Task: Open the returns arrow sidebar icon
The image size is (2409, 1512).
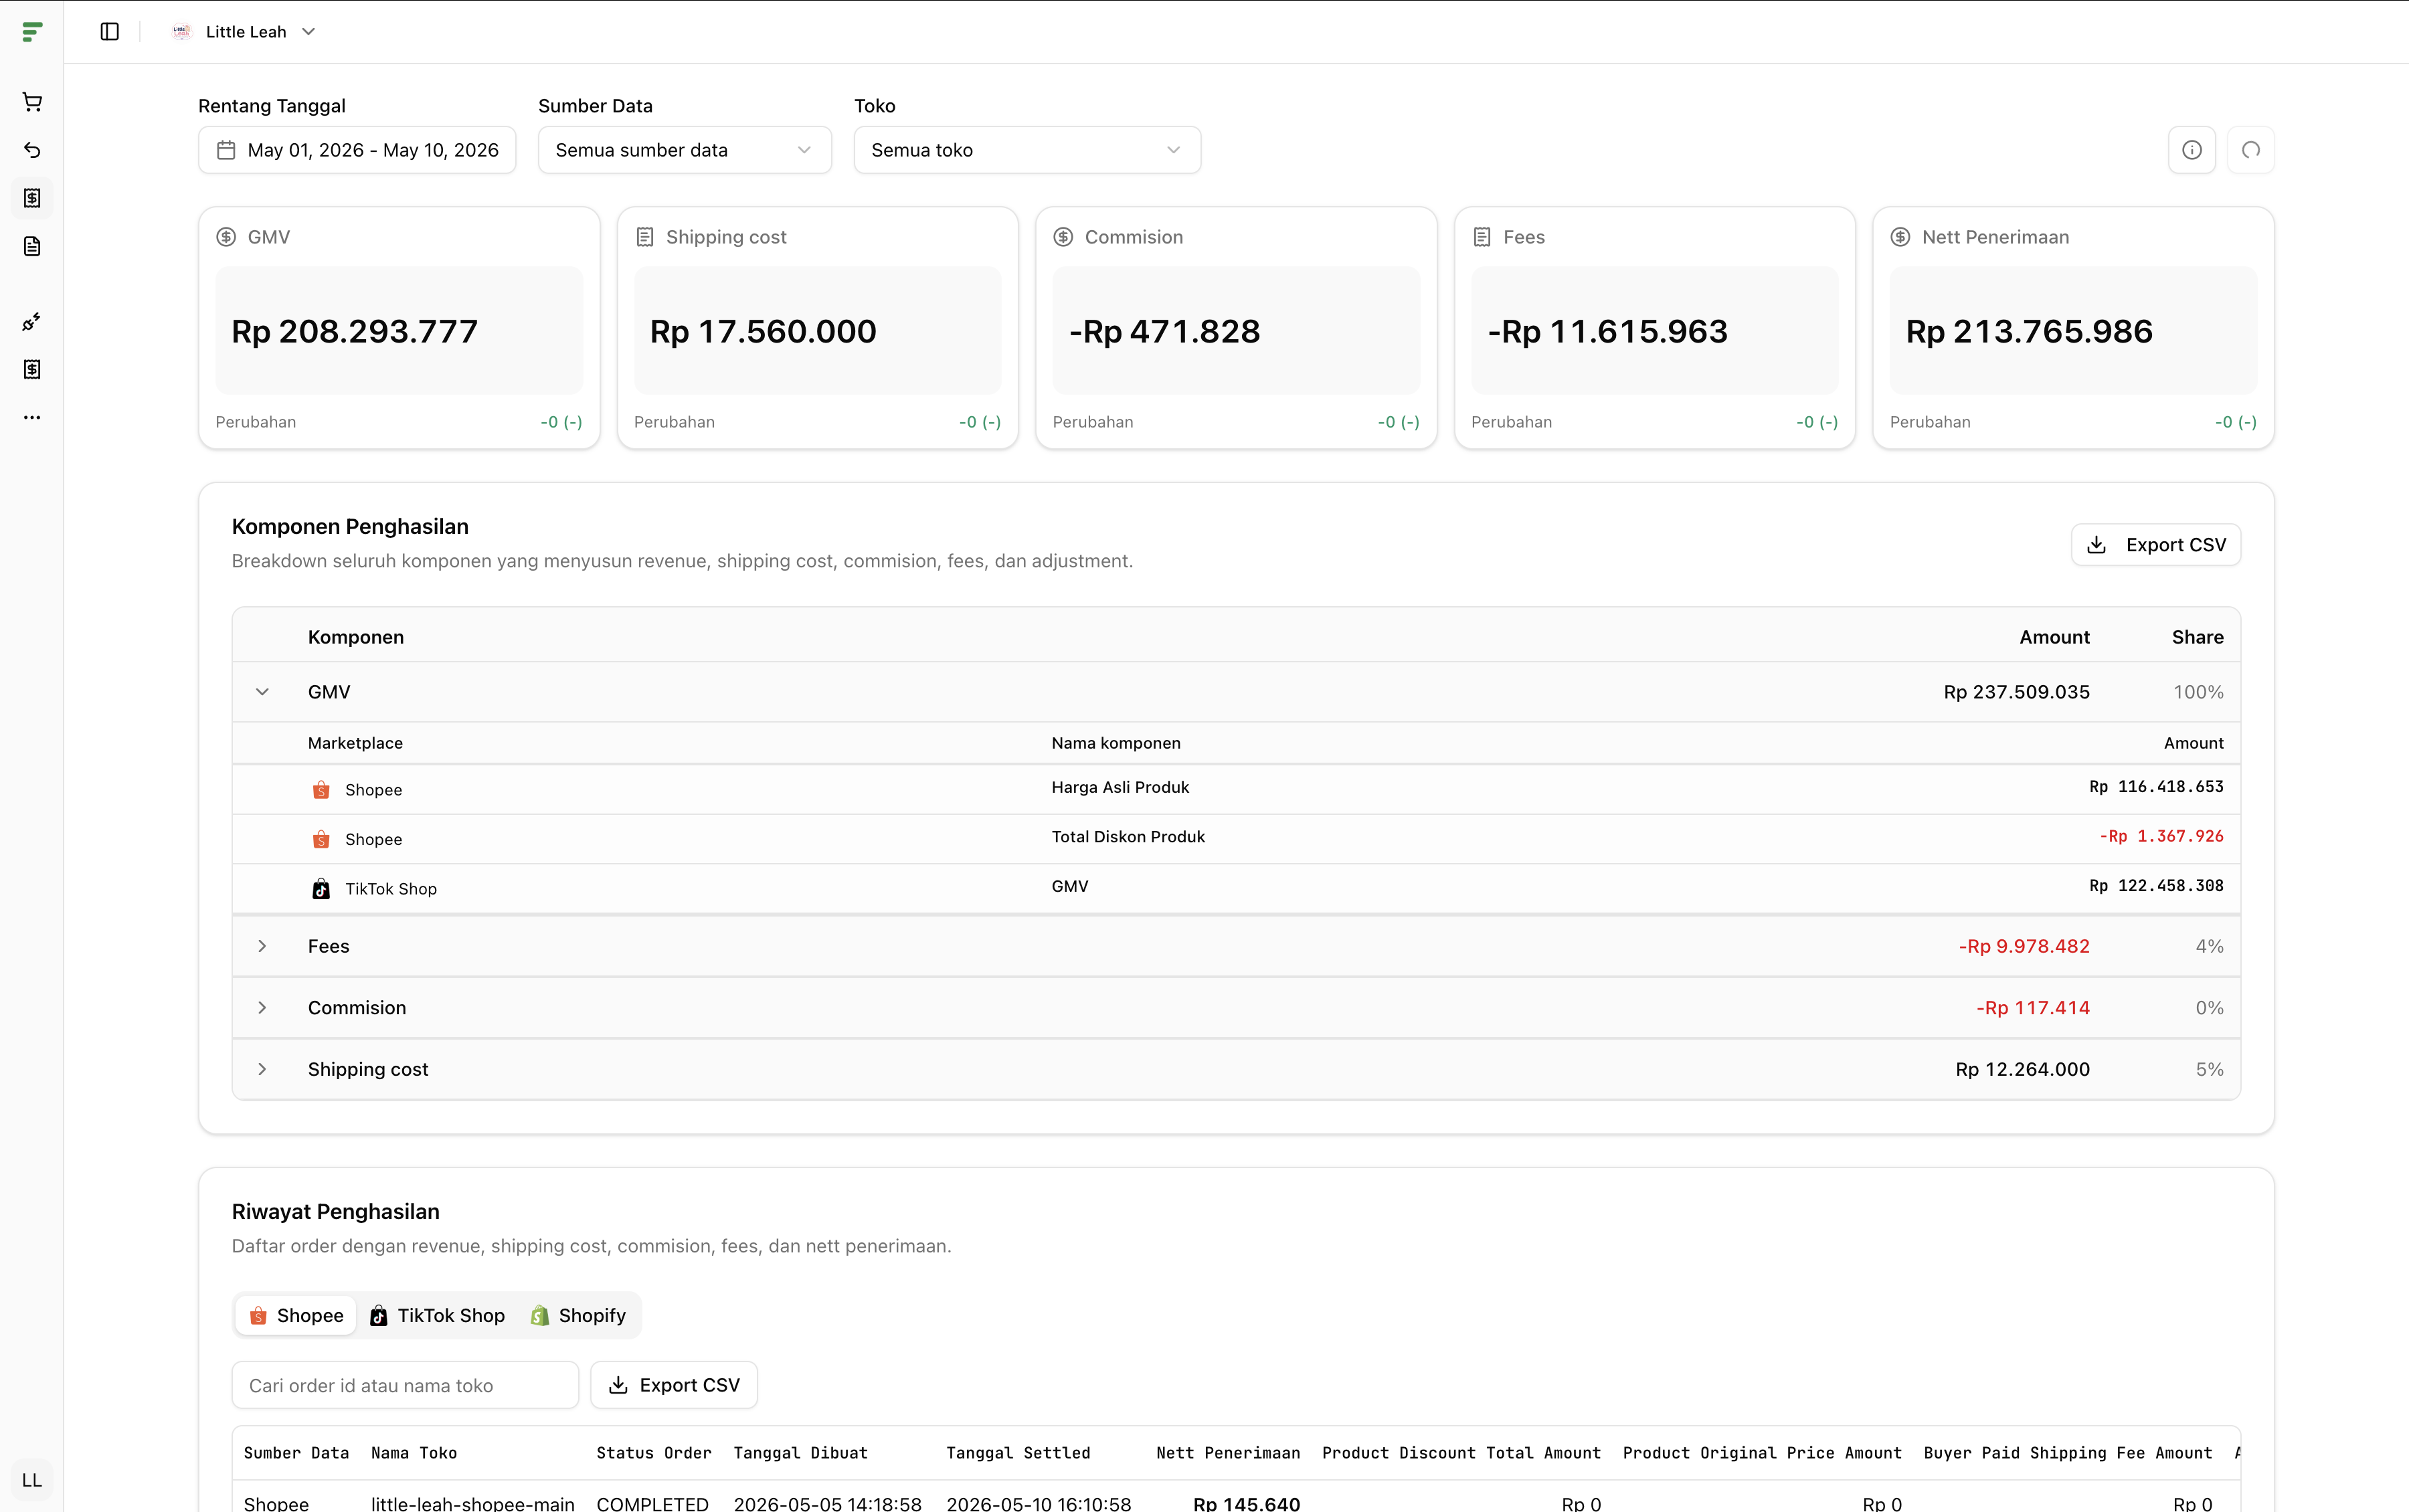Action: pos(32,150)
